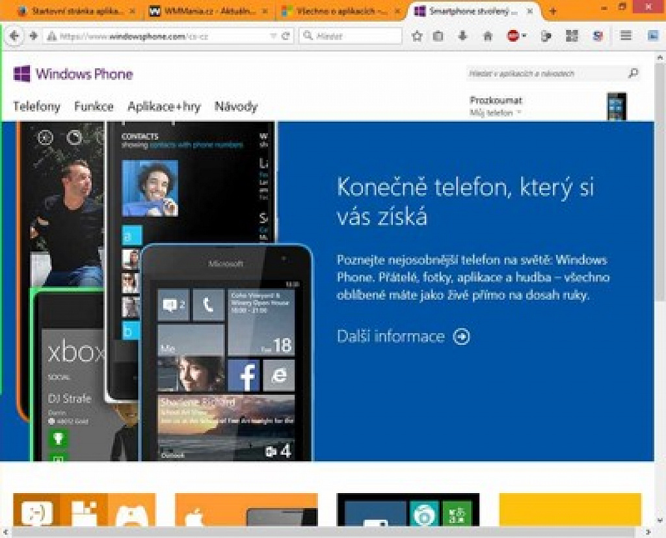Click the vertical scrollbar down arrow
The image size is (666, 538).
click(x=660, y=520)
